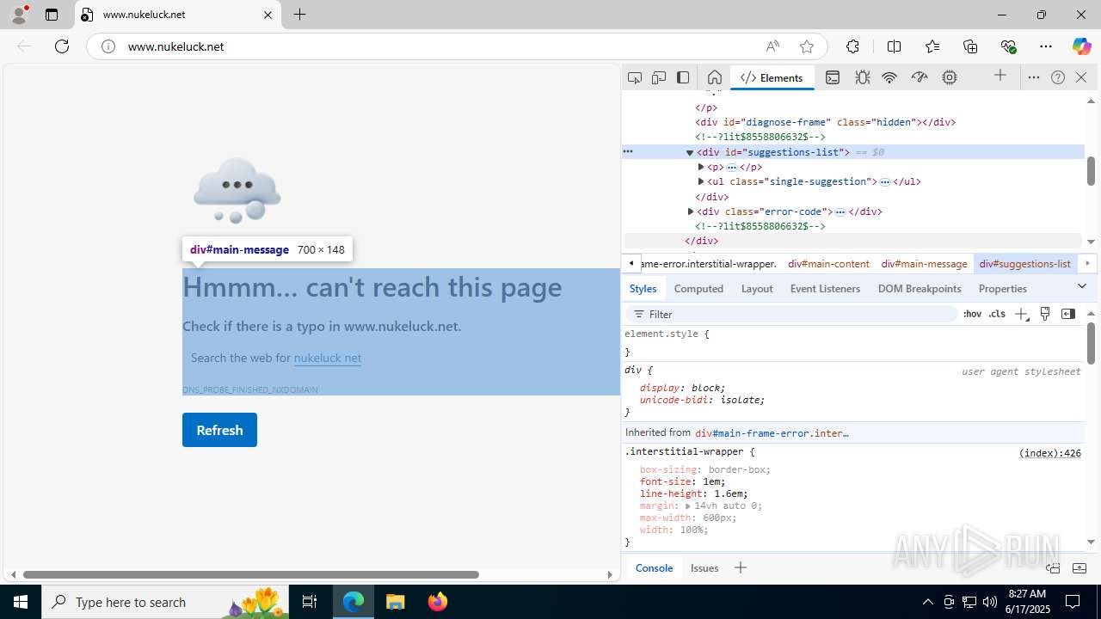Toggle device emulation mode
1101x619 pixels.
pyautogui.click(x=659, y=77)
